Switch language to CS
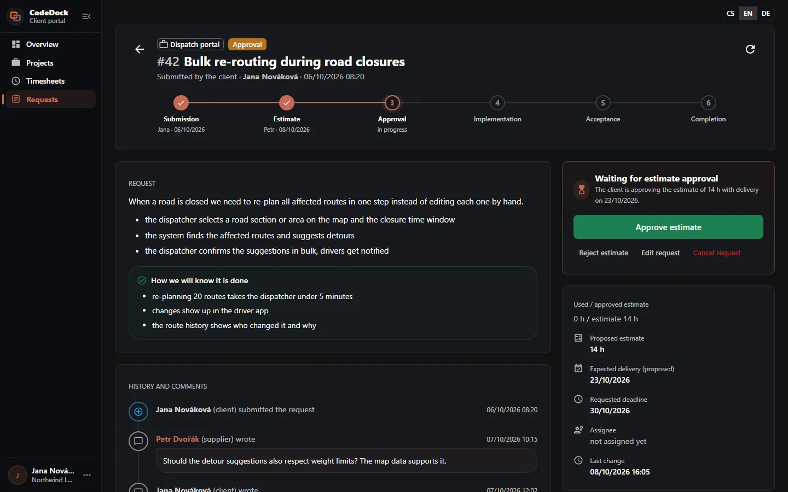This screenshot has height=492, width=788. (731, 14)
